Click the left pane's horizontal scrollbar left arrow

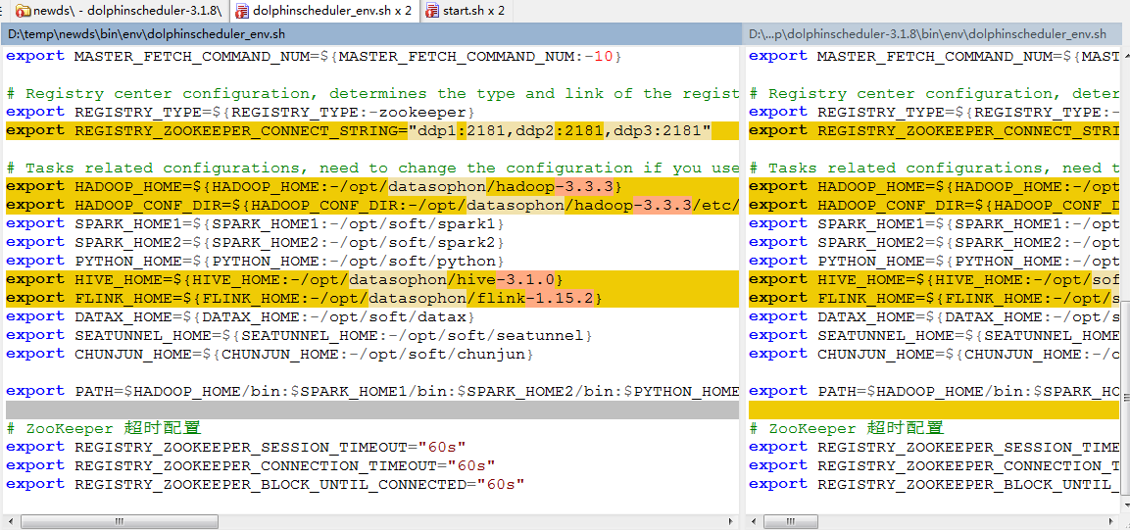pos(11,520)
